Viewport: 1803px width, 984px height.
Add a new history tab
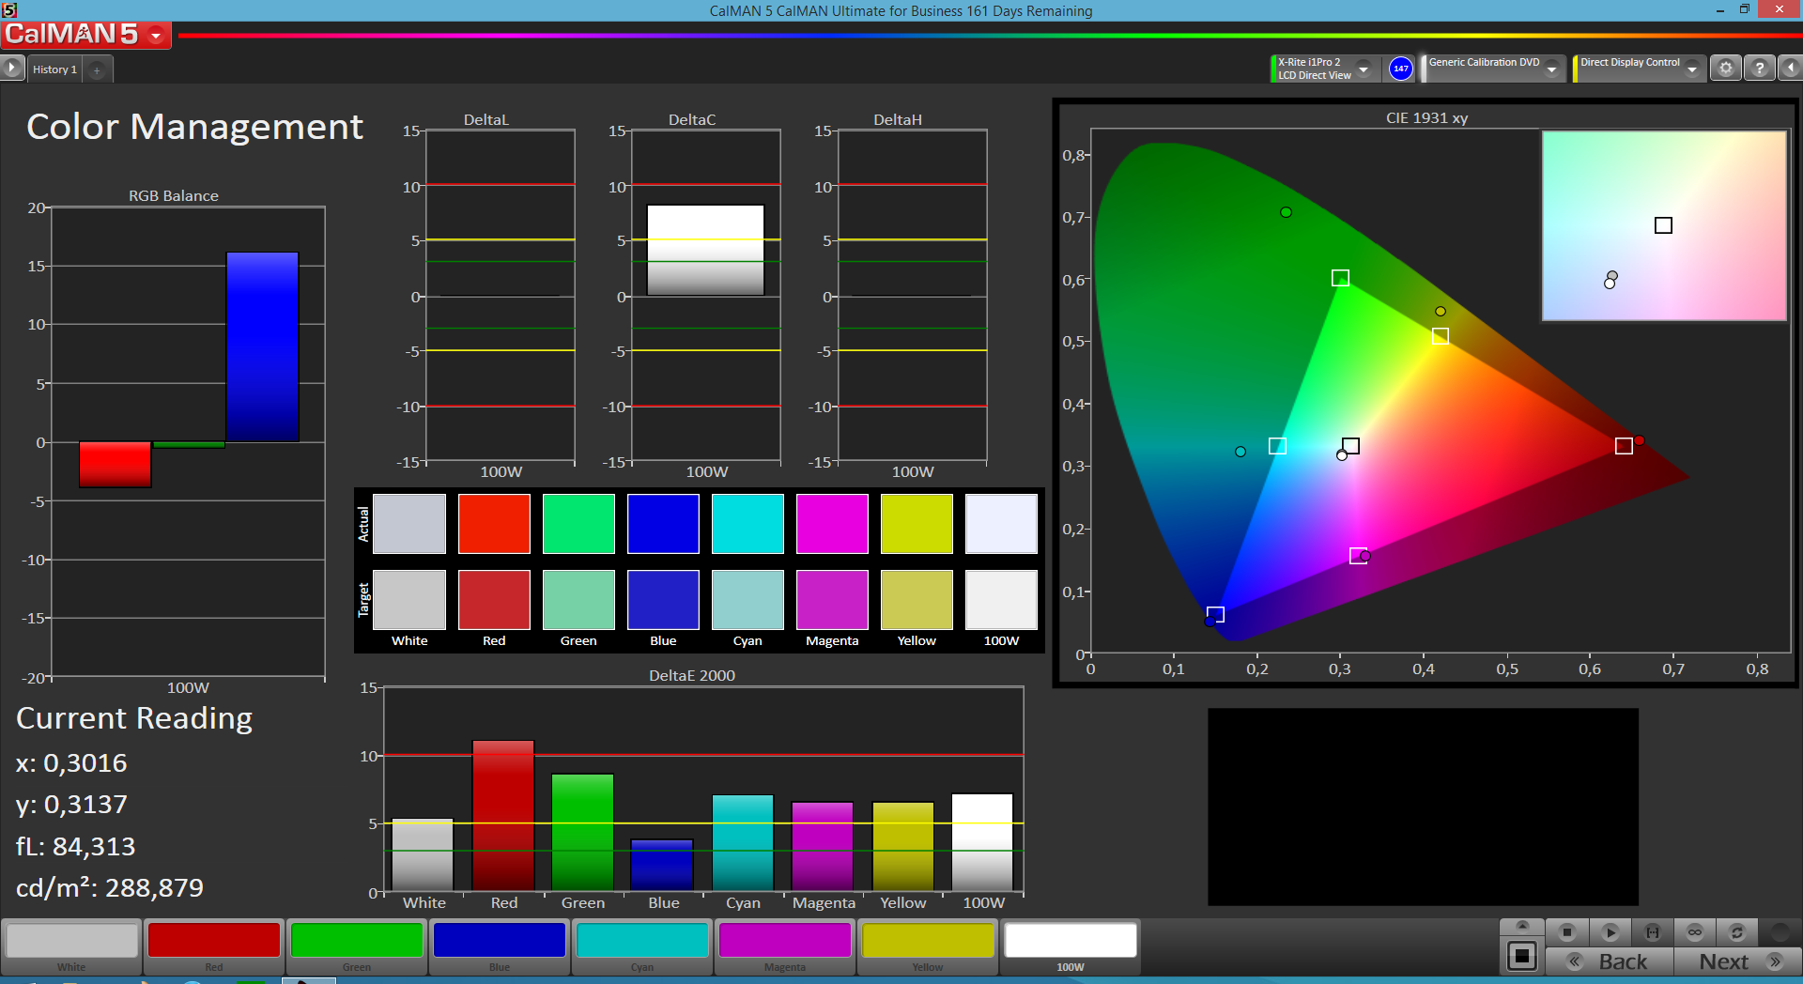pyautogui.click(x=97, y=69)
